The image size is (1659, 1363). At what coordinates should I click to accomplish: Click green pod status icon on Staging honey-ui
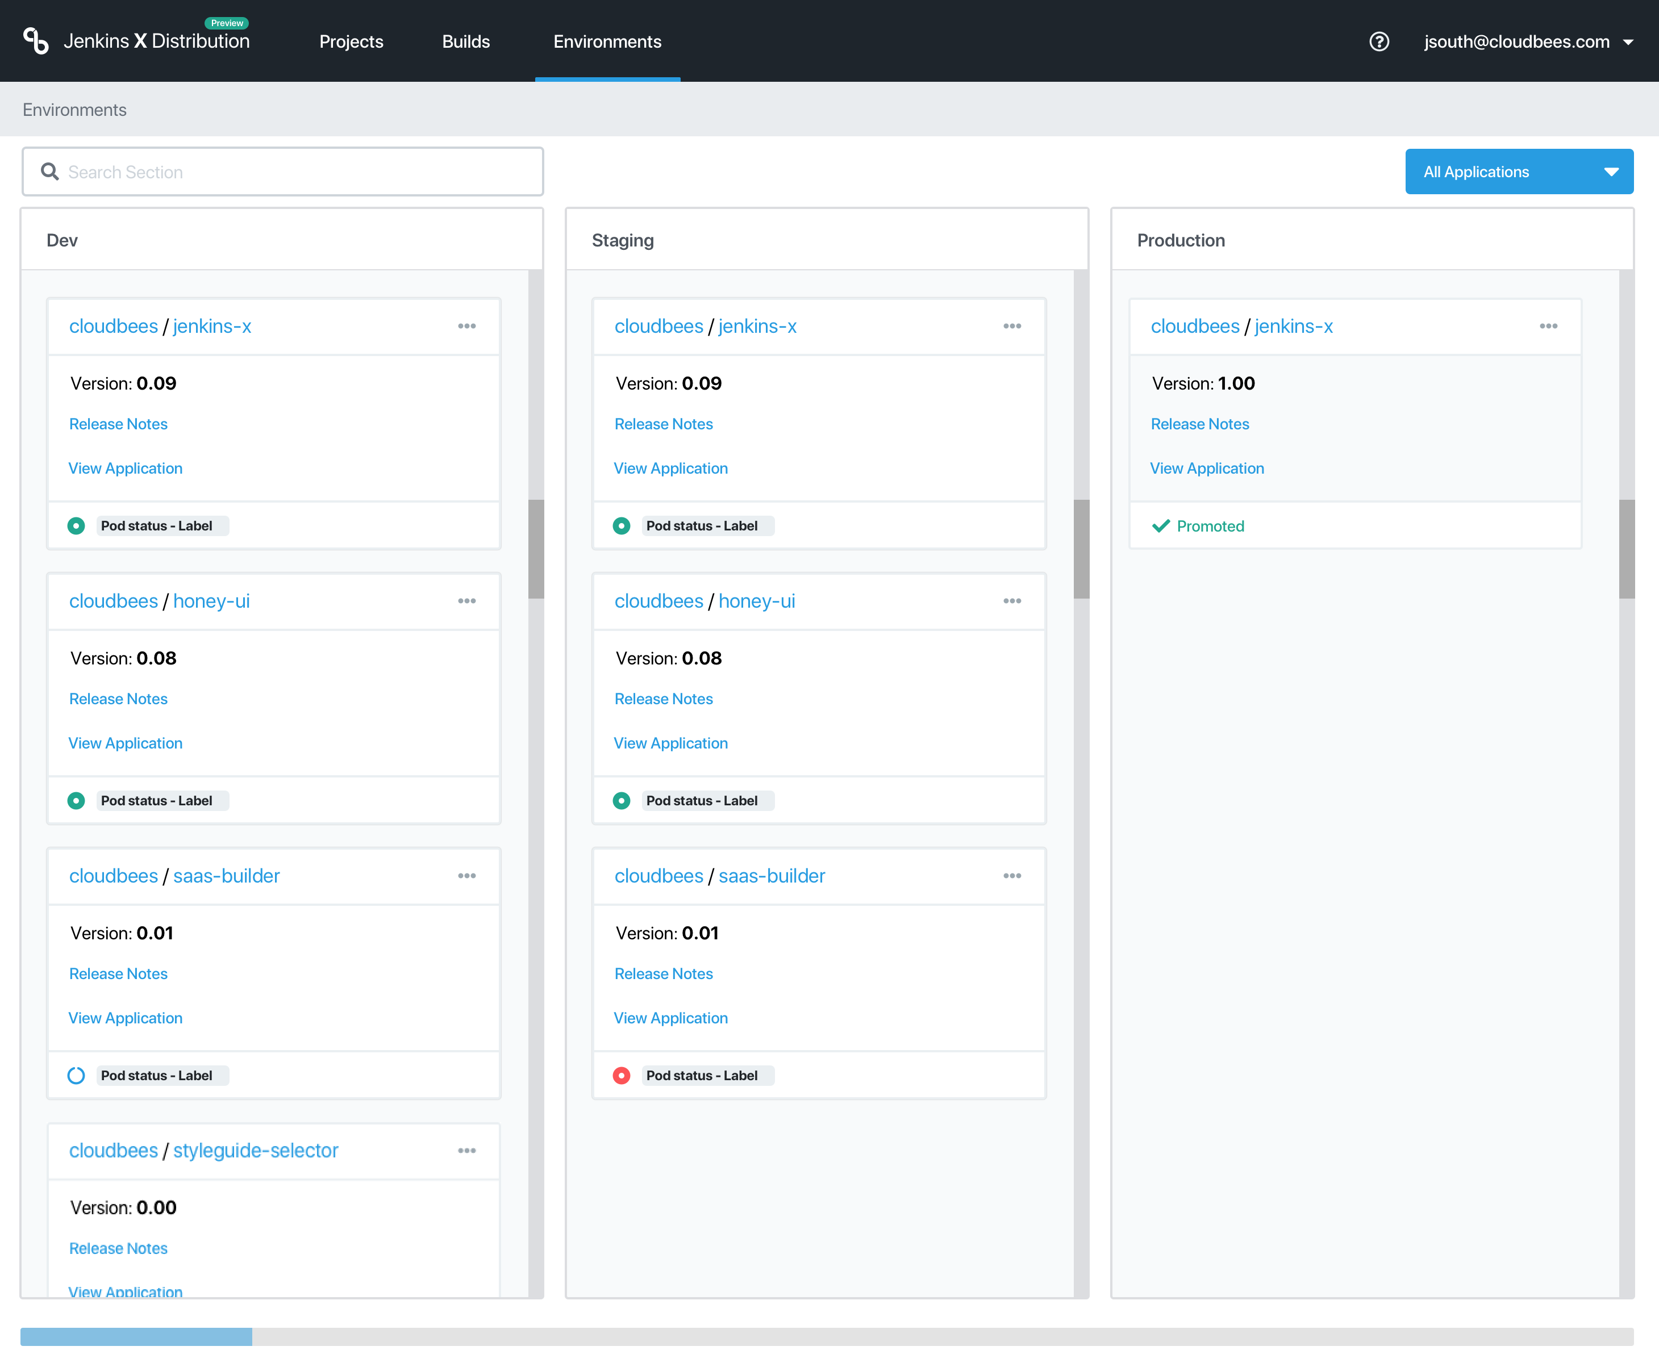[622, 801]
